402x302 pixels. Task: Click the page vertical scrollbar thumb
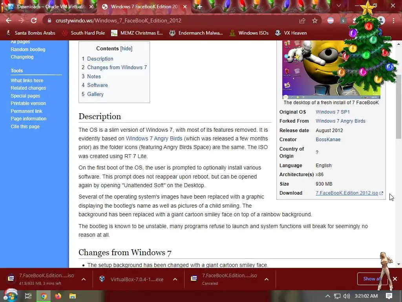point(398,107)
